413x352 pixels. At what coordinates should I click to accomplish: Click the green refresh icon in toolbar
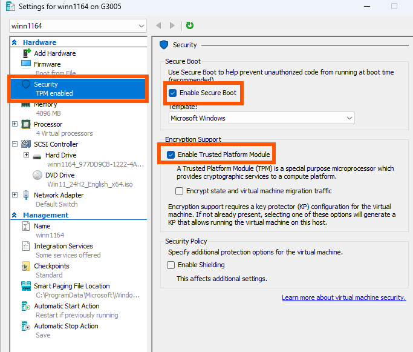click(190, 25)
